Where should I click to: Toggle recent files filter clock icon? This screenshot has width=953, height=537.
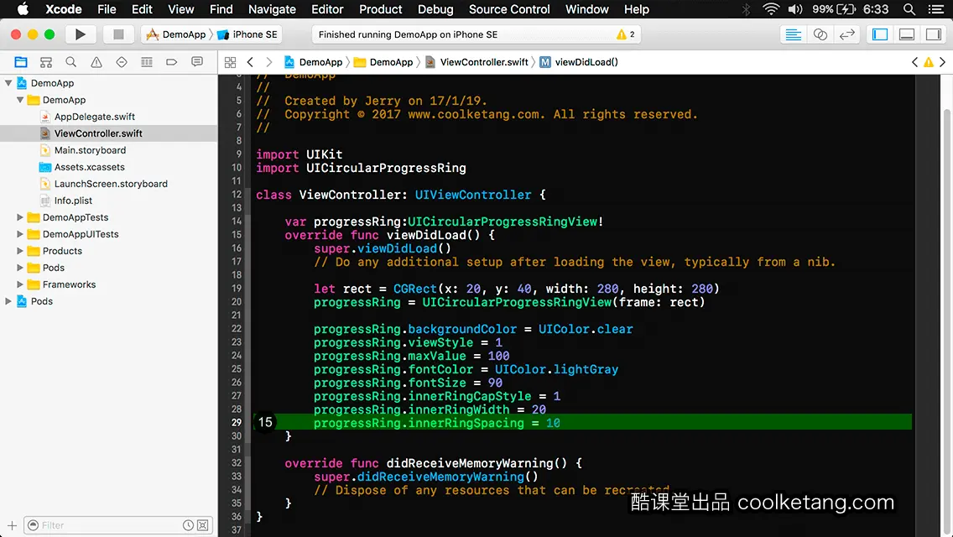point(189,525)
